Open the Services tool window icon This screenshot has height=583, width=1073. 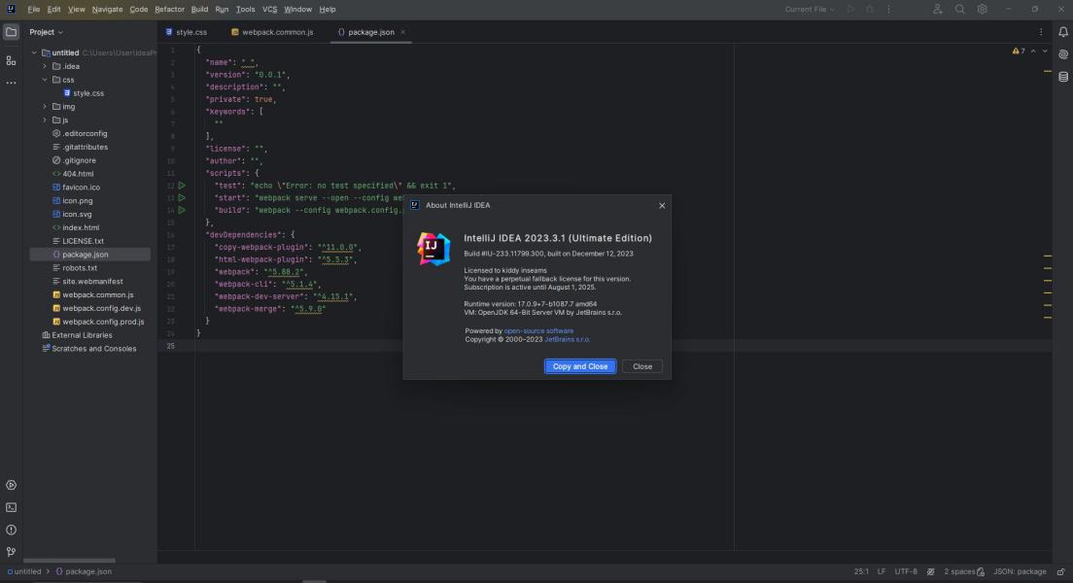pyautogui.click(x=11, y=485)
